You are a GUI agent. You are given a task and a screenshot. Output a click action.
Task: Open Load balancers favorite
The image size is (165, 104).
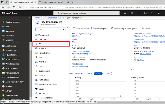(x=10, y=68)
